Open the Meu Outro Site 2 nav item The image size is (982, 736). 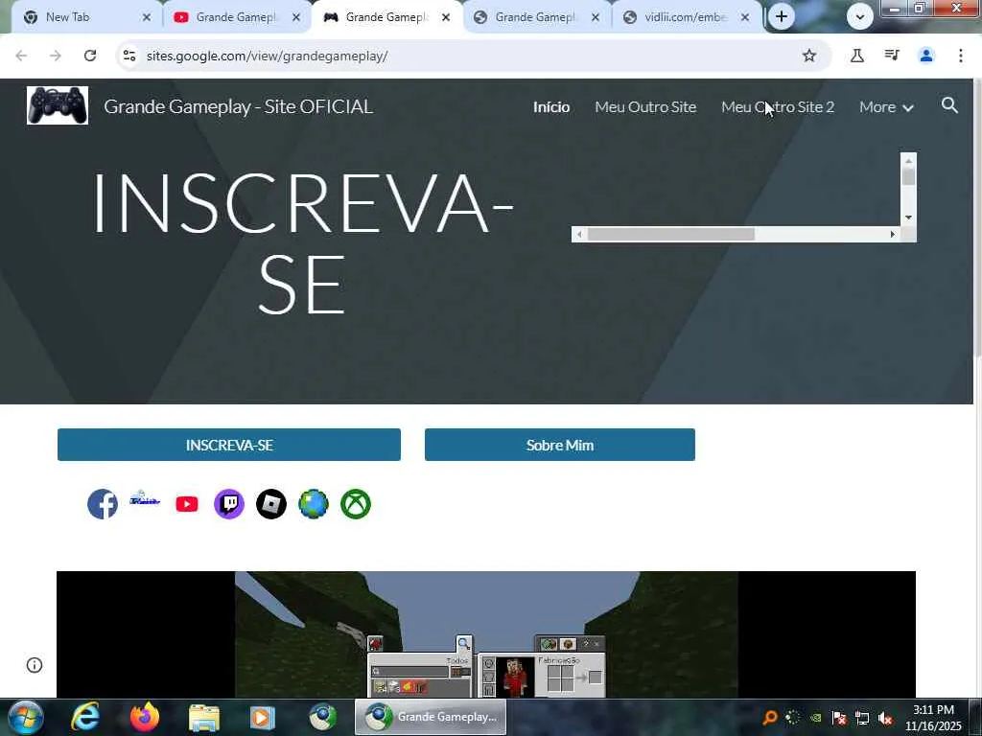777,107
